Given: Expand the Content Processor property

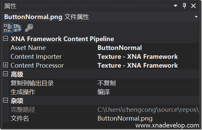Looking at the screenshot, I should [5, 65].
